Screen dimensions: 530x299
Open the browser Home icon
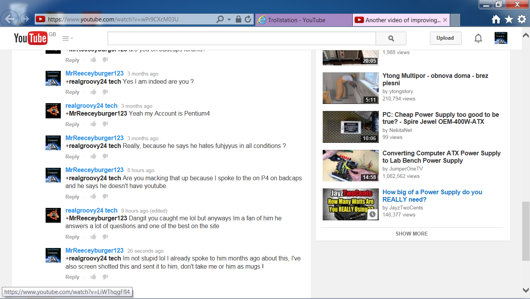496,19
